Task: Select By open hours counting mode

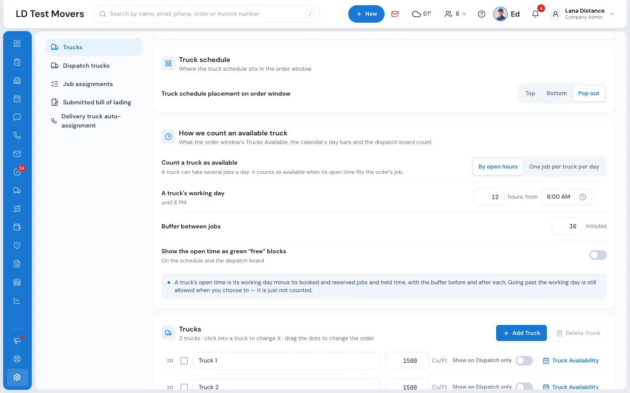Action: (498, 167)
